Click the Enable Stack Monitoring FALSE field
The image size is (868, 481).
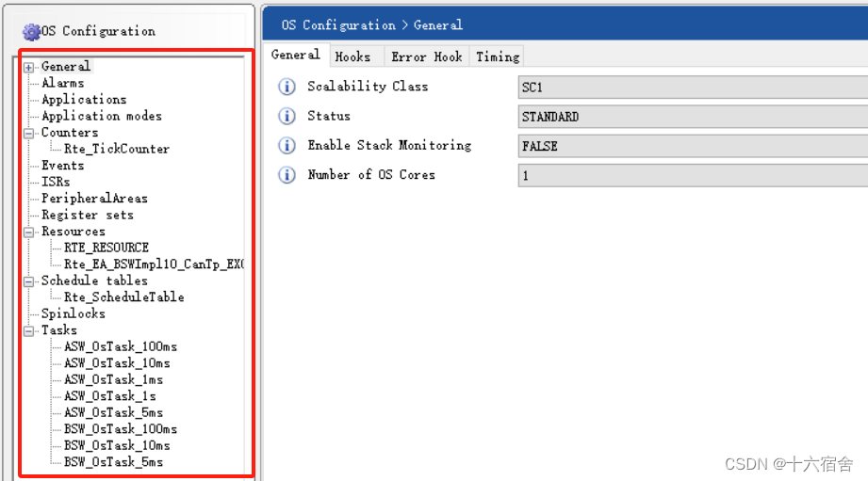pos(693,146)
